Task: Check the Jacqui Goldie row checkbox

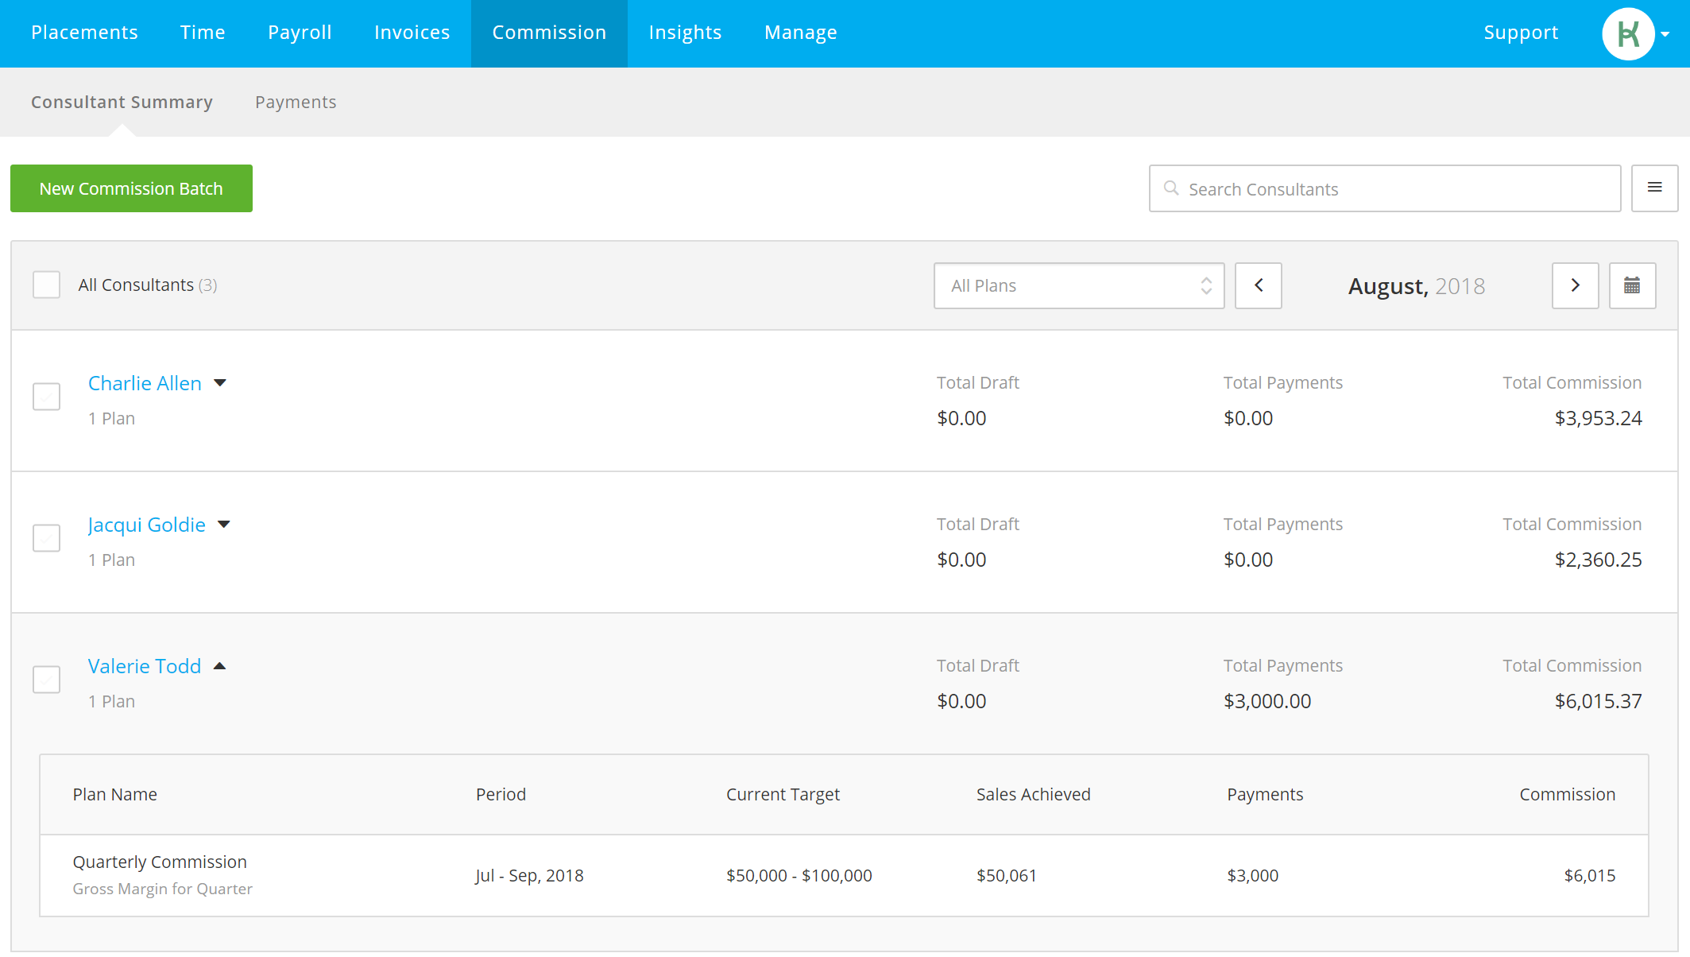Action: coord(47,538)
